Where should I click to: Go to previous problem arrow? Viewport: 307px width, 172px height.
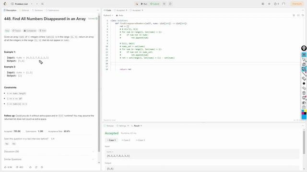point(32,4)
